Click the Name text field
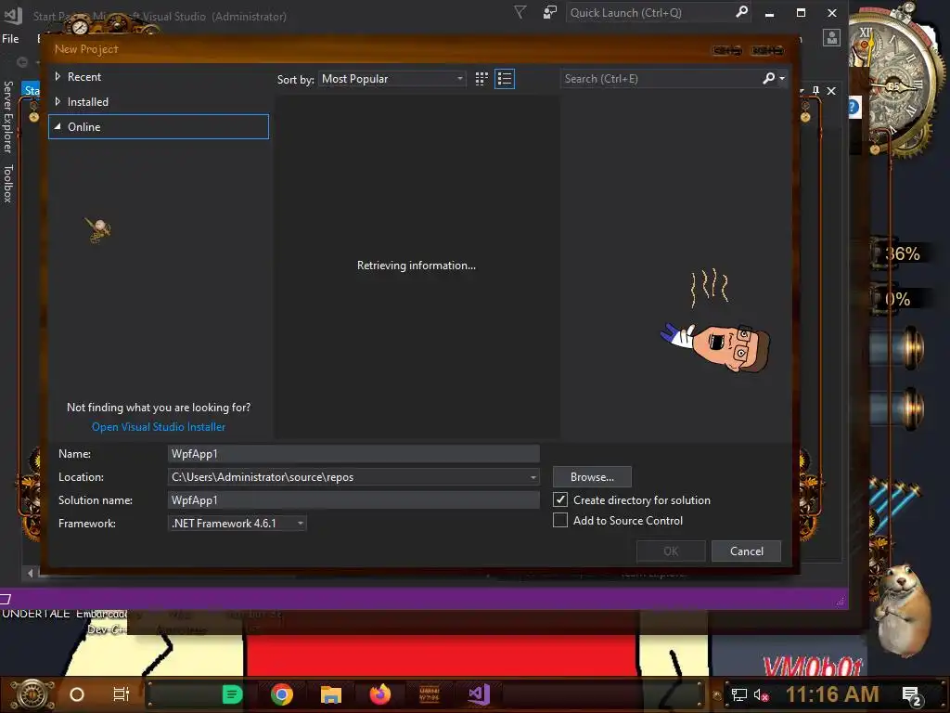 point(353,453)
